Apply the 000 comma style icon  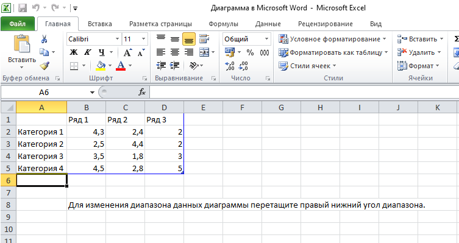click(x=265, y=52)
